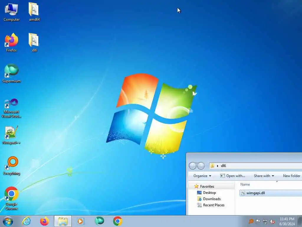302x227 pixels.
Task: Select the Microsoft Visual Studio shortcut
Action: pyautogui.click(x=12, y=108)
